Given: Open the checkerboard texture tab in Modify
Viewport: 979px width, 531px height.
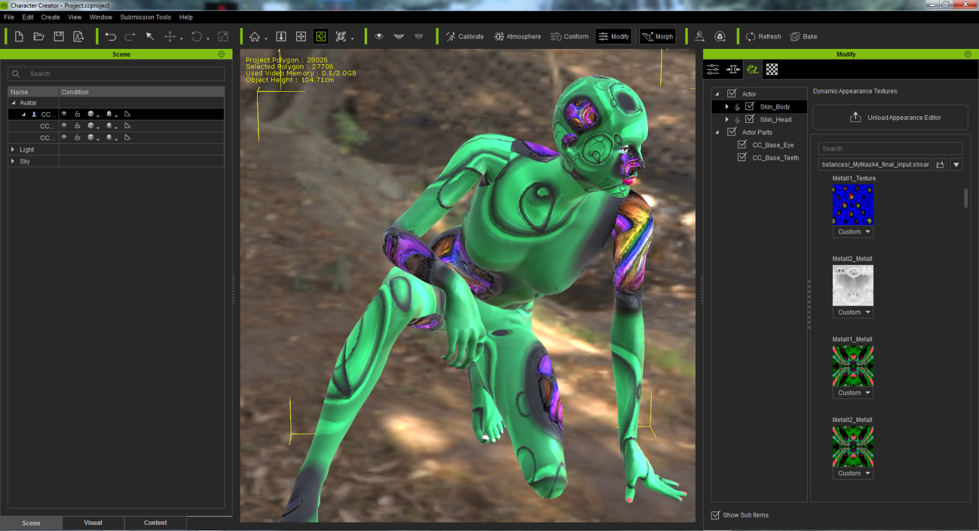Looking at the screenshot, I should (772, 70).
